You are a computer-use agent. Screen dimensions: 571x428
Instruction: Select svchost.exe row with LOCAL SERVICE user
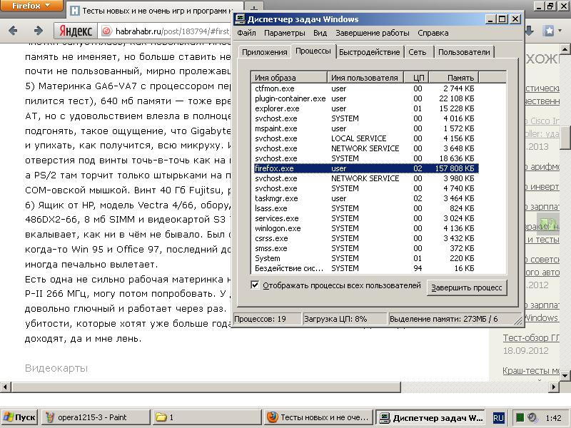[x=365, y=138]
